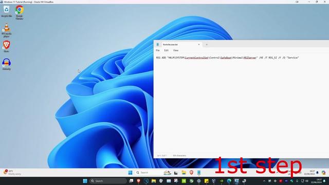Click the character count in Notepad status bar
This screenshot has width=329, height=185.
point(179,156)
